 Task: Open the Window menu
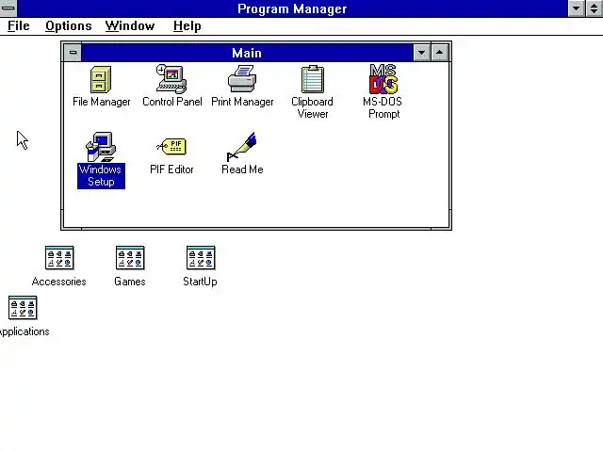click(130, 26)
